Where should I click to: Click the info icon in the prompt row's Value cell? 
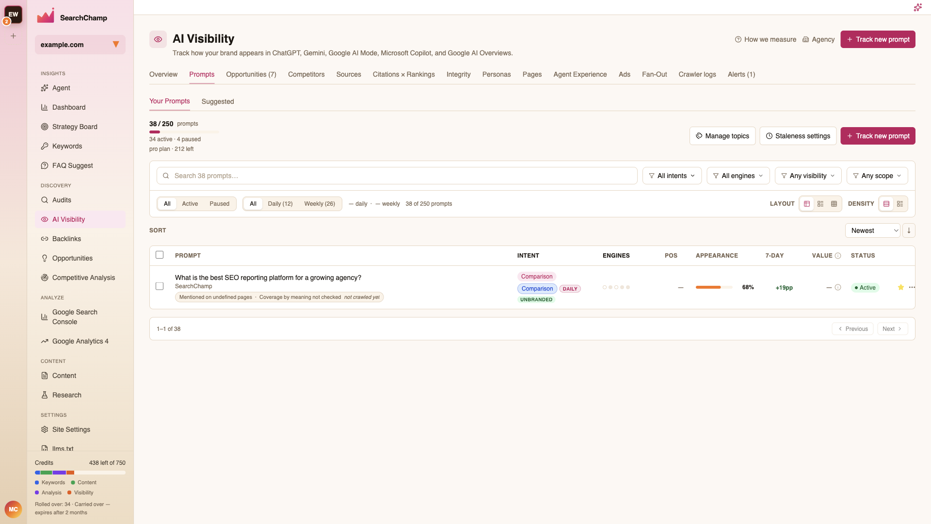click(x=838, y=287)
